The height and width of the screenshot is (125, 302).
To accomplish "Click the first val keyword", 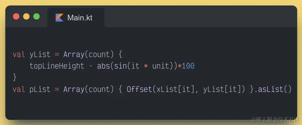I will coord(19,55).
